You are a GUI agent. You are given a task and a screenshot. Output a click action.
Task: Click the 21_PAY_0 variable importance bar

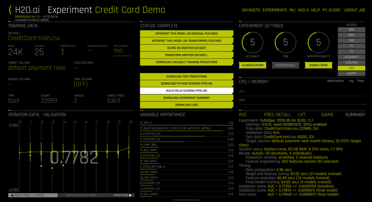187,123
